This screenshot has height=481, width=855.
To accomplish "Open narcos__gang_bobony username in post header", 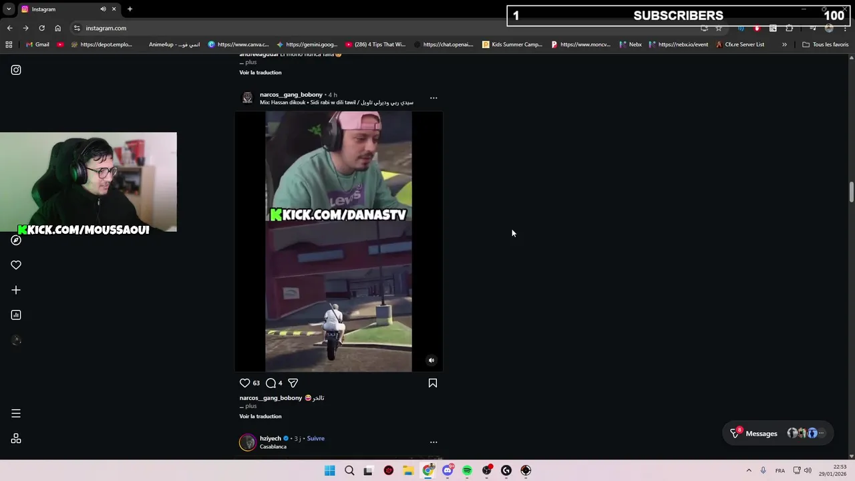I will pyautogui.click(x=291, y=95).
